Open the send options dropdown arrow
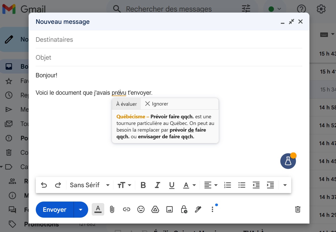This screenshot has width=336, height=232. click(81, 210)
